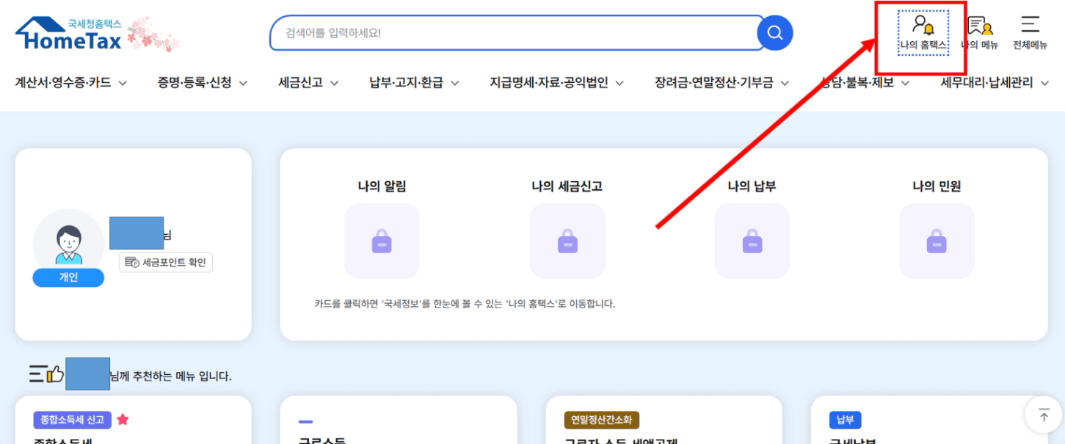Image resolution: width=1065 pixels, height=444 pixels.
Task: Click the red star beside 종합소득세 신고
Action: 123,420
